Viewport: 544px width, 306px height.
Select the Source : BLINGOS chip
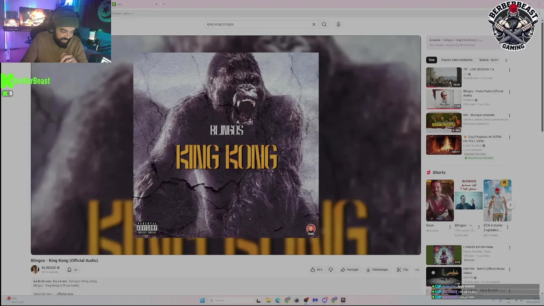pyautogui.click(x=489, y=60)
